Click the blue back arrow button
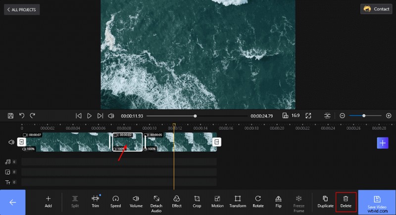Image resolution: width=396 pixels, height=215 pixels. click(x=13, y=203)
